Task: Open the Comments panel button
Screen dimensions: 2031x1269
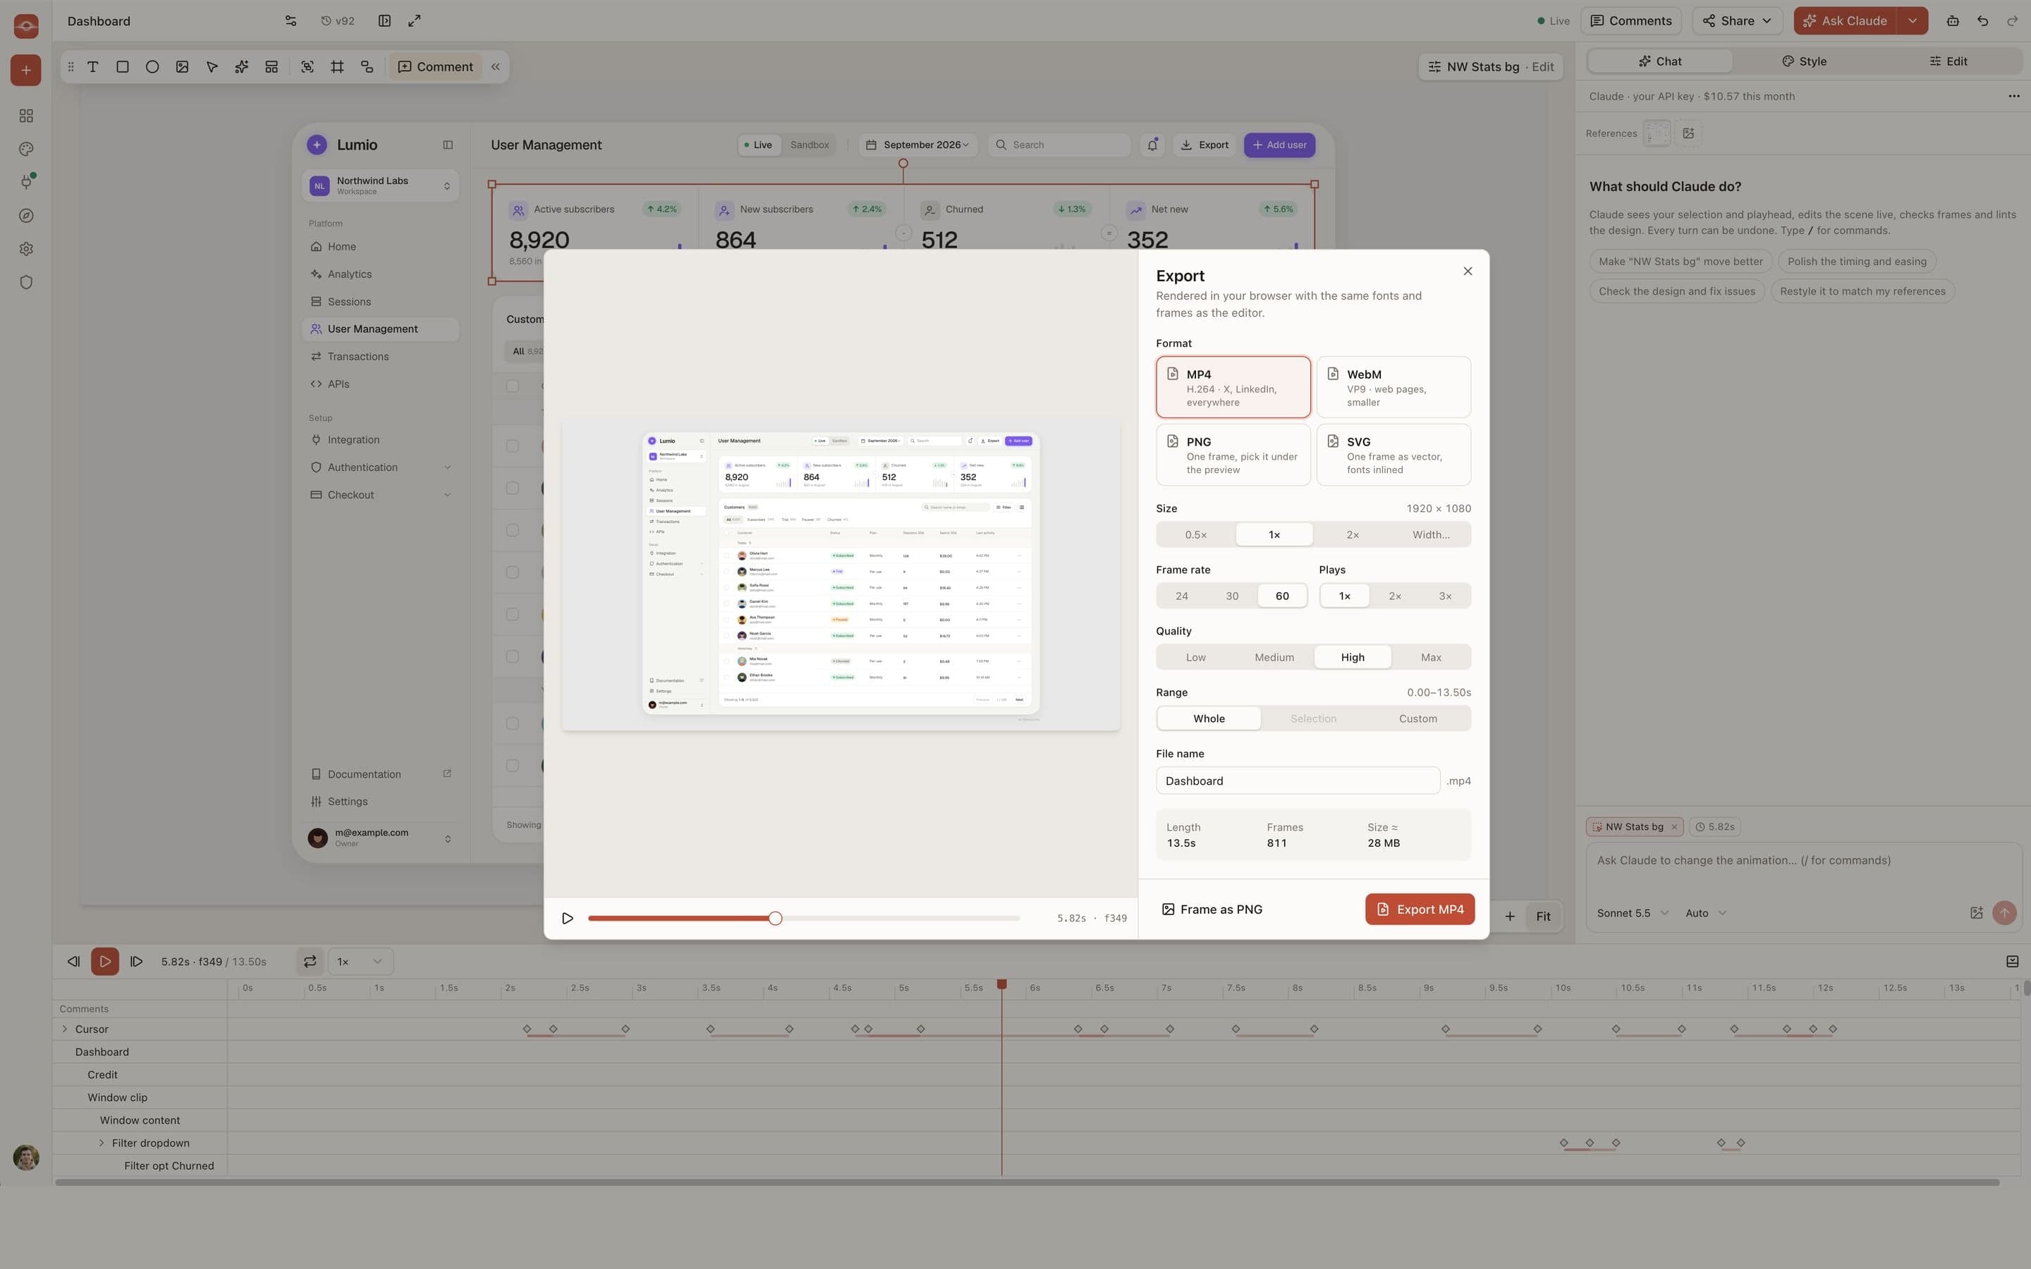Action: click(x=1630, y=21)
